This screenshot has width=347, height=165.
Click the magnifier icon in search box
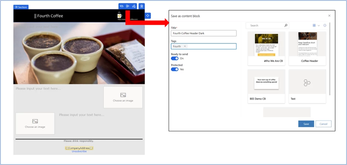pos(286,26)
